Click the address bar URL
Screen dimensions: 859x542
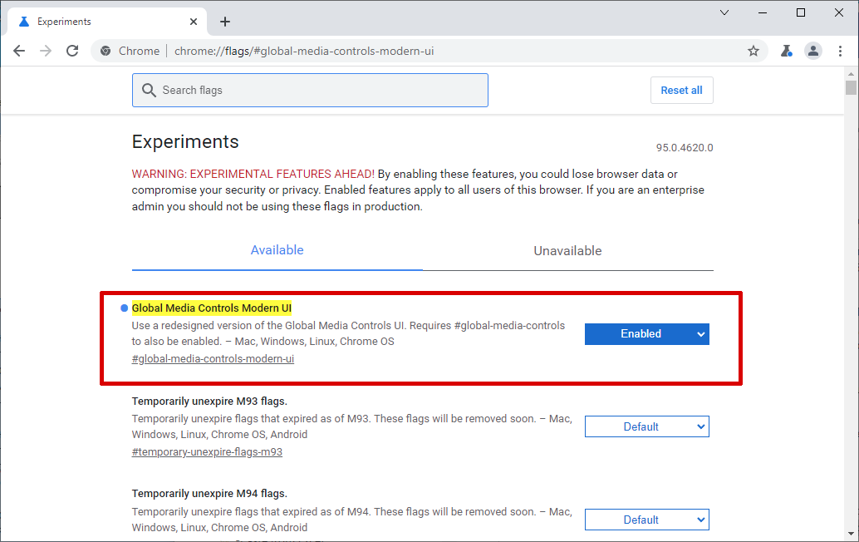click(304, 51)
